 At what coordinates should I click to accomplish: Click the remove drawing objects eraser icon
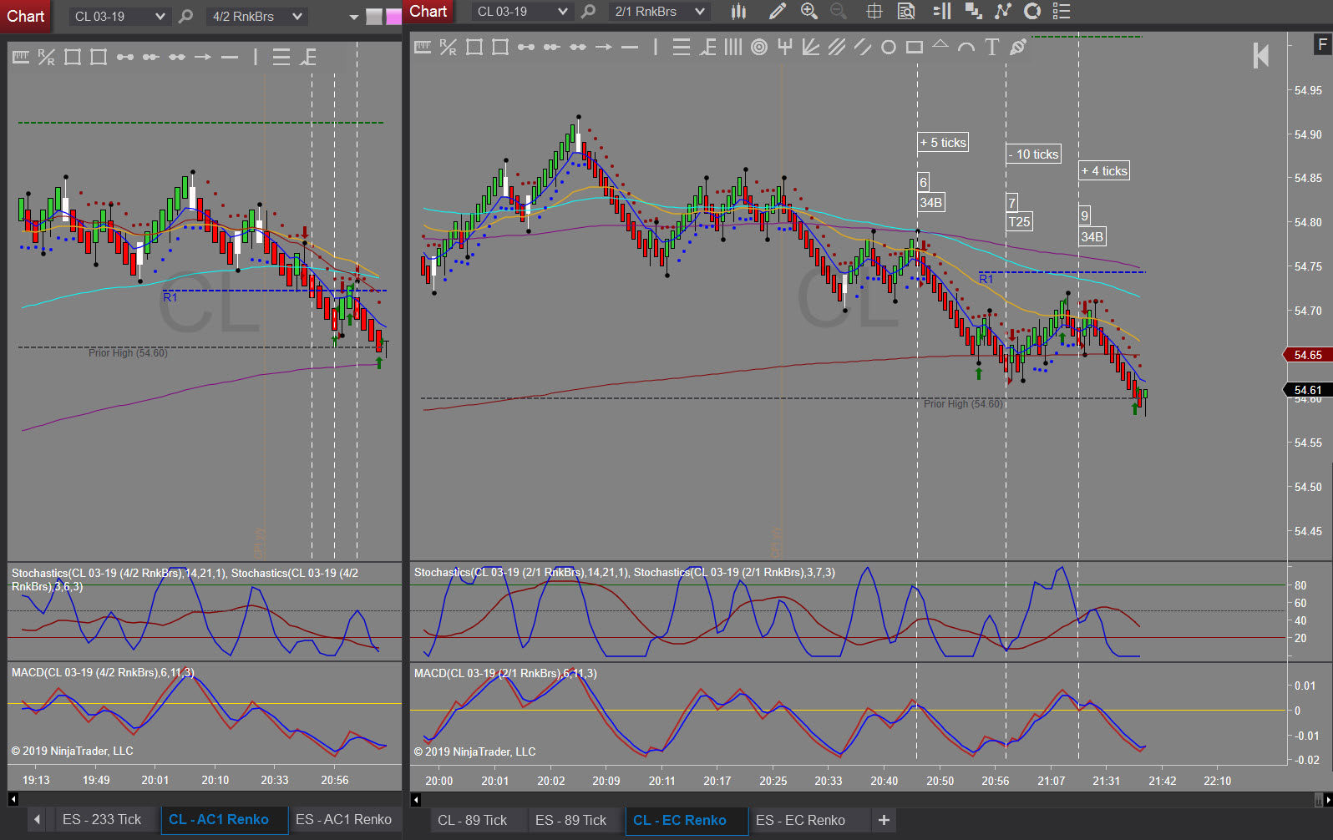coord(1018,48)
